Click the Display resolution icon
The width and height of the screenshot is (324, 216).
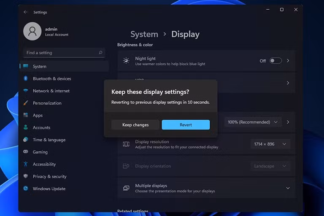(x=126, y=144)
